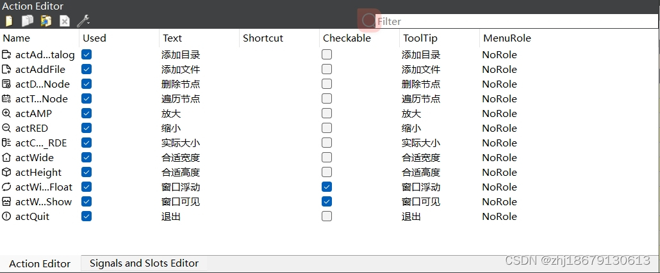
Task: Uncheck Used for actHeight
Action: click(87, 172)
